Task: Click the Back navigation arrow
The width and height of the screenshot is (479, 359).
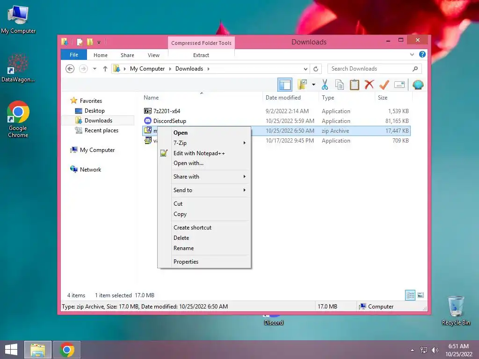Action: (70, 69)
